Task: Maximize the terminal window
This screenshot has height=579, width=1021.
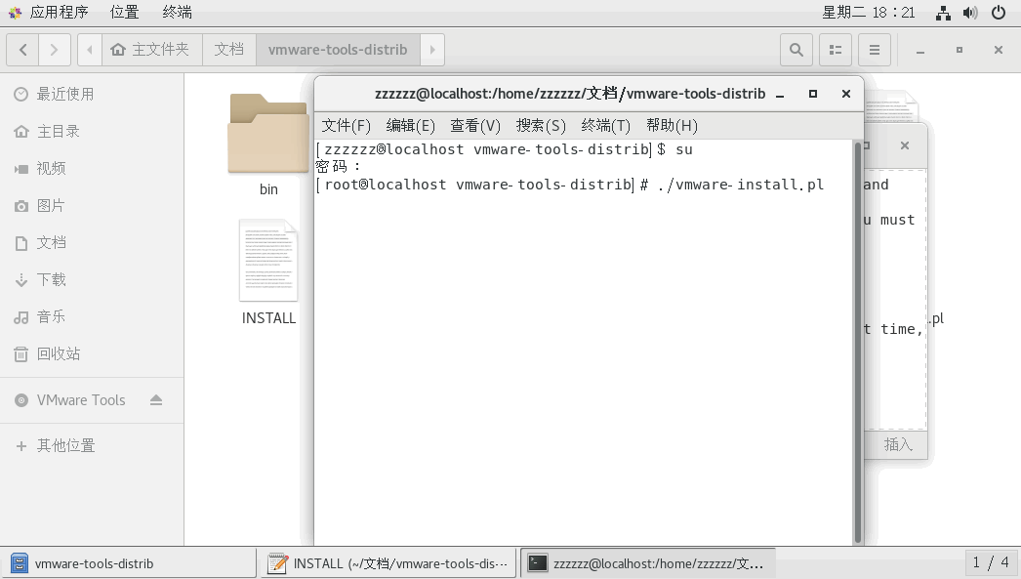Action: click(813, 94)
